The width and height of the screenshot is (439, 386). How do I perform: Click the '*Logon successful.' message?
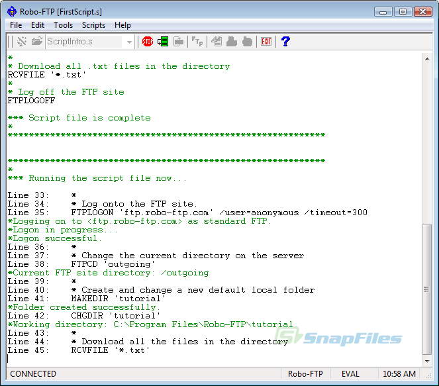tap(54, 238)
